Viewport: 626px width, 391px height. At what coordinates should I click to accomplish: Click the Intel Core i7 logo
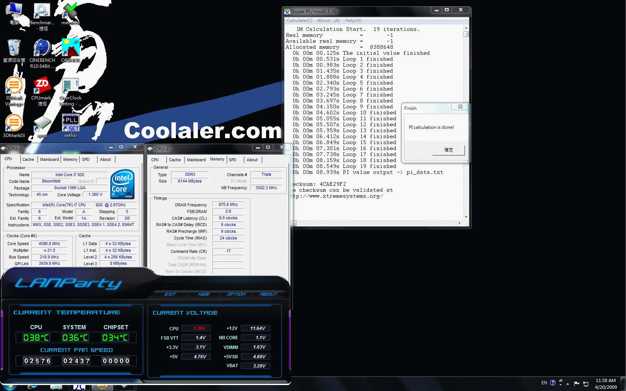[x=122, y=184]
